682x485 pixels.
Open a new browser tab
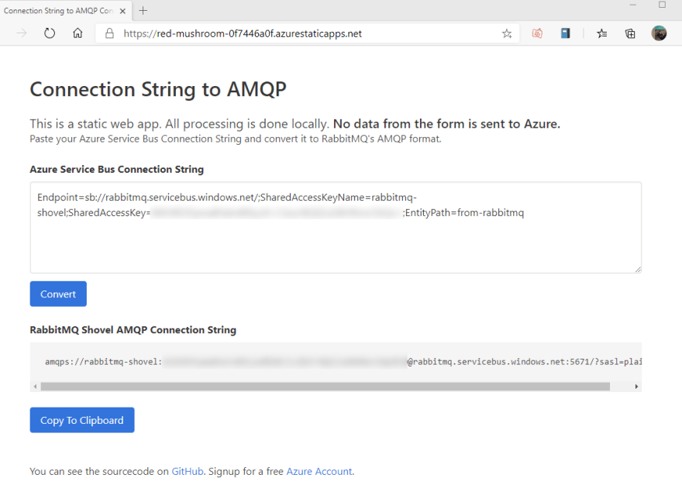tap(143, 10)
